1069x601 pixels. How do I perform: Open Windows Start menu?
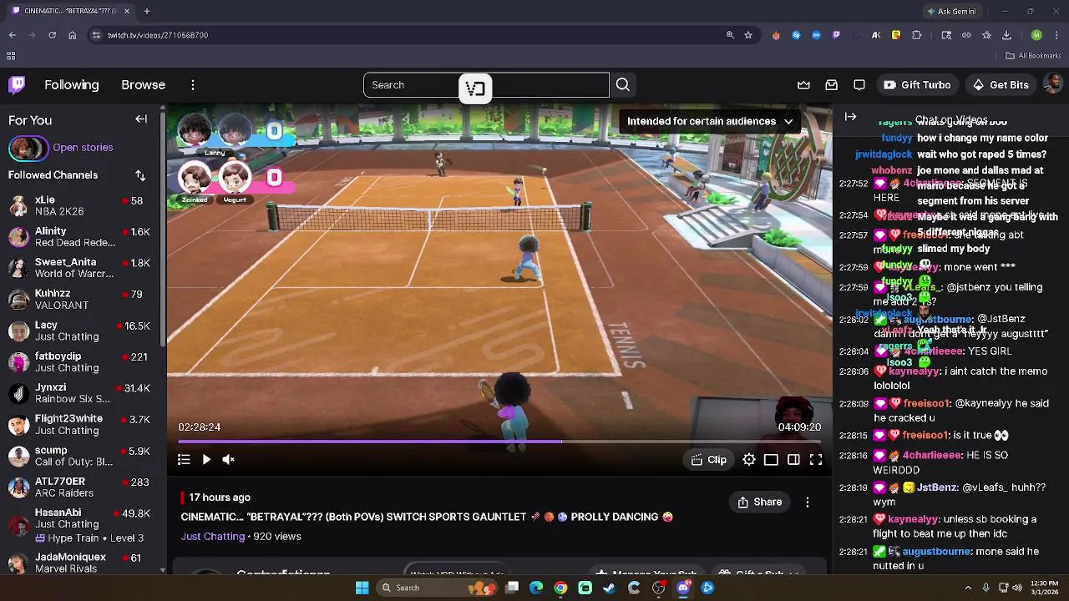coord(362,588)
